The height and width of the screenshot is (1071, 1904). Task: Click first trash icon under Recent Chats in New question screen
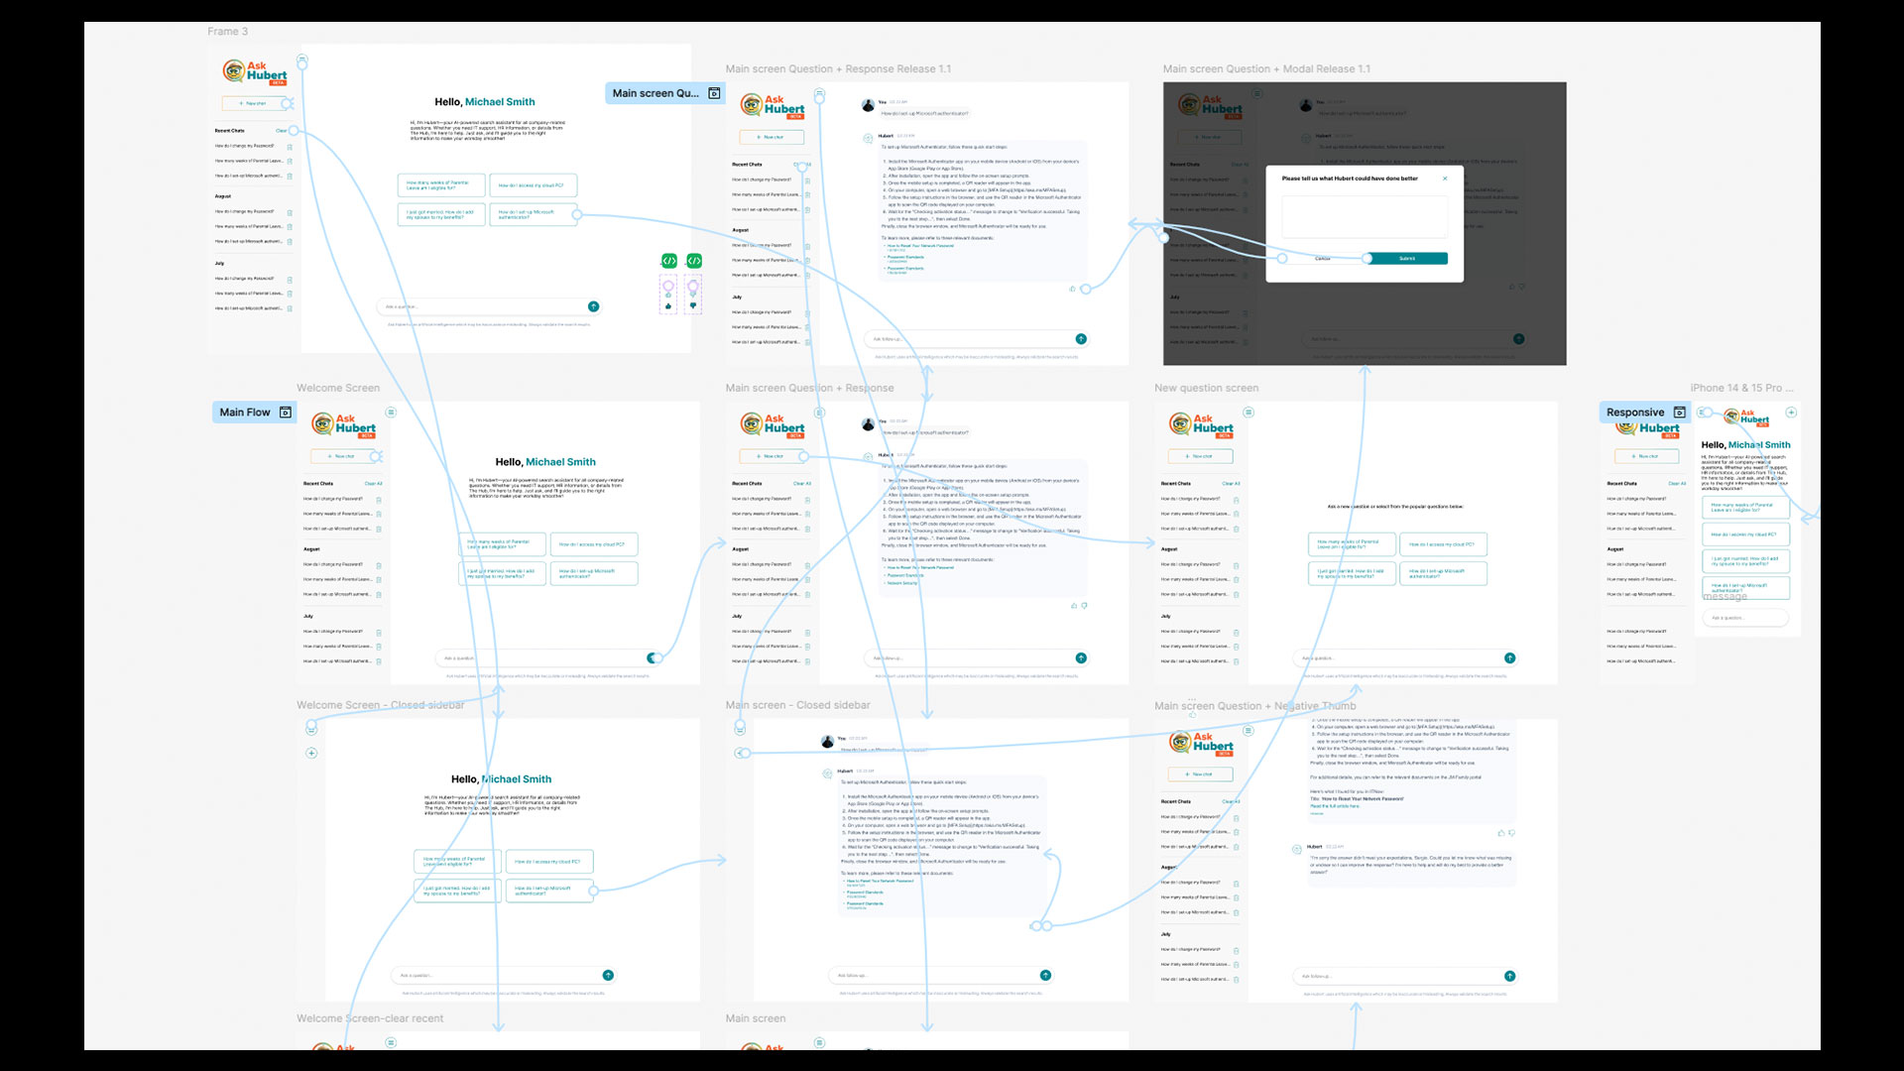(x=1237, y=500)
